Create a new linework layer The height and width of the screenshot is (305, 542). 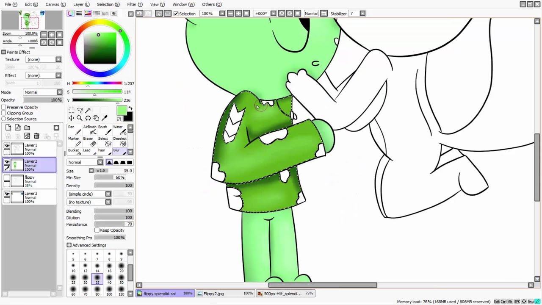pyautogui.click(x=18, y=128)
